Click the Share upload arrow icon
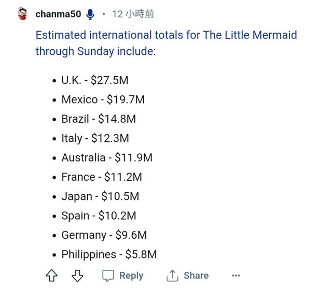332x290 pixels. coord(172,275)
